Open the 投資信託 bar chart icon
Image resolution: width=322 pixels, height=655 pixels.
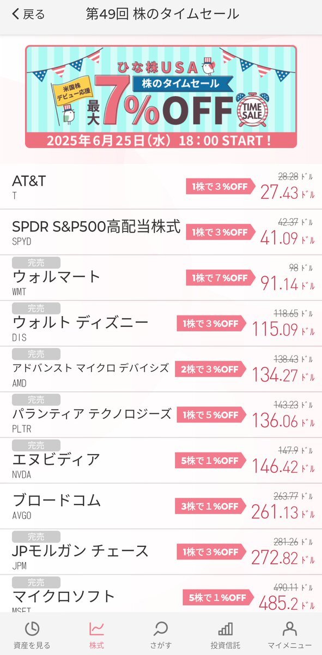(225, 629)
